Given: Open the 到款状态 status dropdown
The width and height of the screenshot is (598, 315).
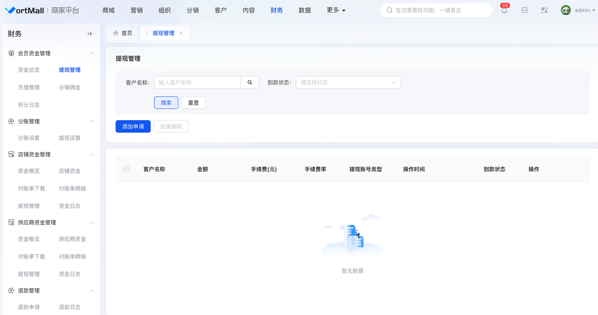Looking at the screenshot, I should click(x=348, y=82).
